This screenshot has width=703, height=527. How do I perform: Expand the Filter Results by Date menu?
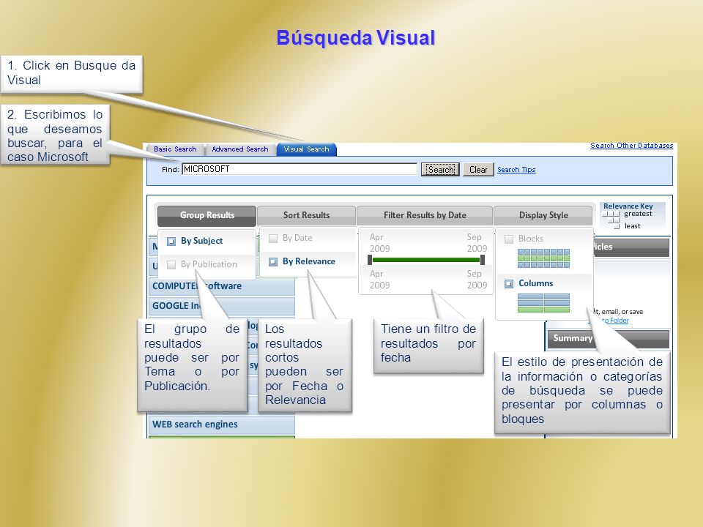pyautogui.click(x=425, y=215)
